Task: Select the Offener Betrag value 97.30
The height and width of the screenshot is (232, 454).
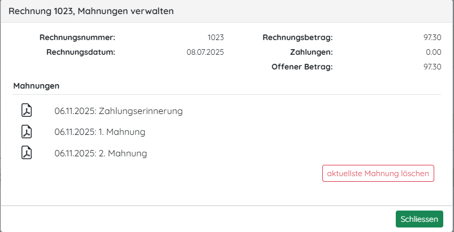Action: pyautogui.click(x=432, y=67)
